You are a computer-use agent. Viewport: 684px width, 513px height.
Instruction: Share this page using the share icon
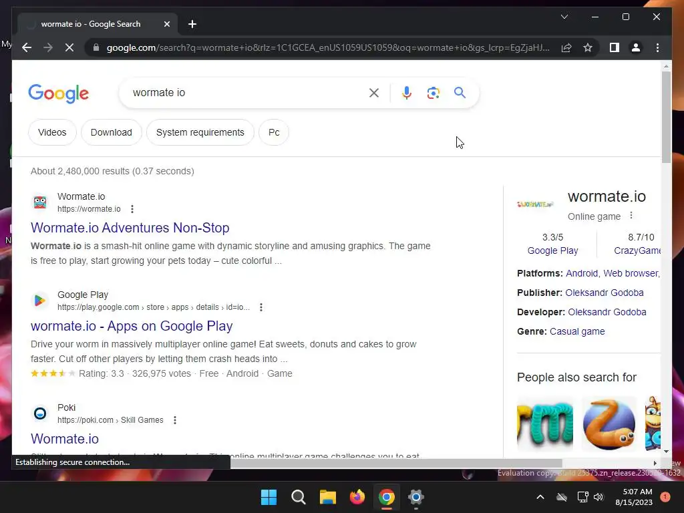point(566,47)
